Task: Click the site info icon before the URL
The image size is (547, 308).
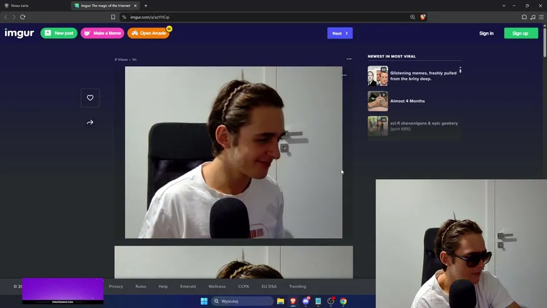Action: (x=124, y=17)
